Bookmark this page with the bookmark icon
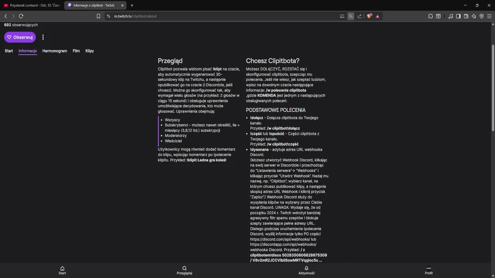The height and width of the screenshot is (278, 495). [x=98, y=16]
